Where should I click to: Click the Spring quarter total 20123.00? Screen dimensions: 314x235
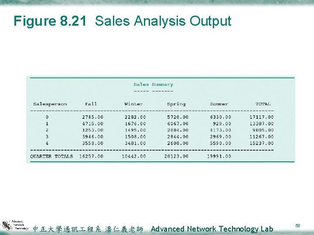176,156
